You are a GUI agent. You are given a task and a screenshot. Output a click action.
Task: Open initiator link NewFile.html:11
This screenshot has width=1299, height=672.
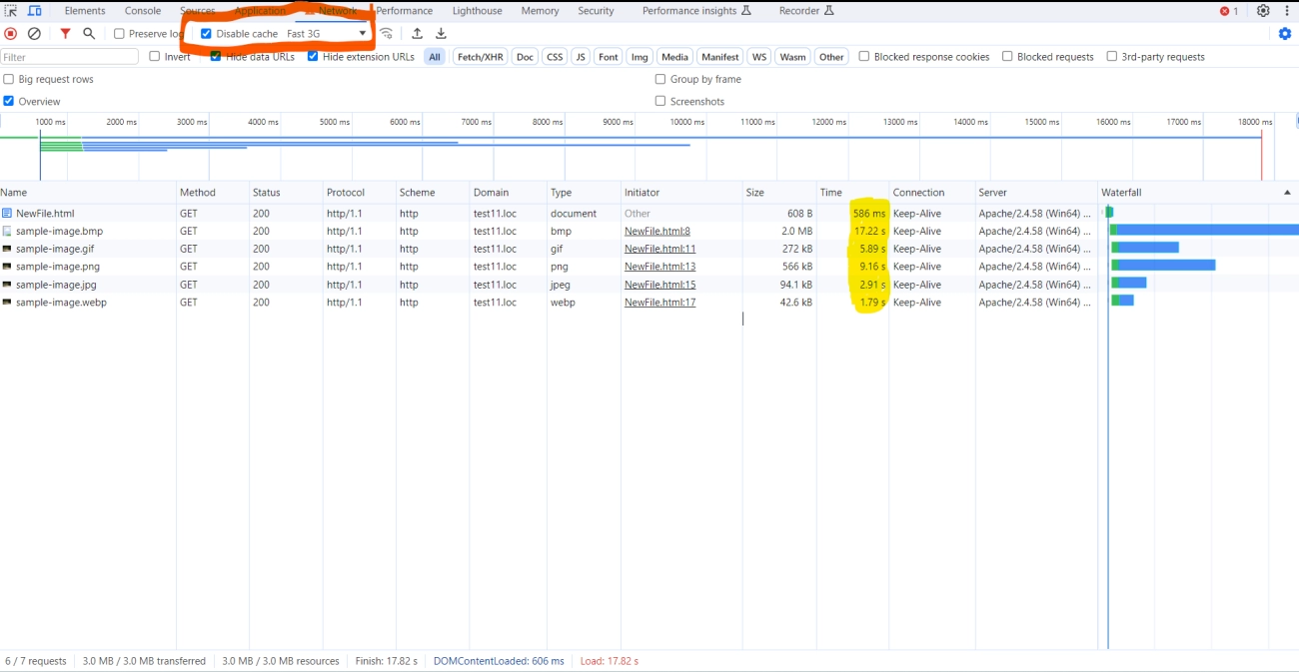659,249
